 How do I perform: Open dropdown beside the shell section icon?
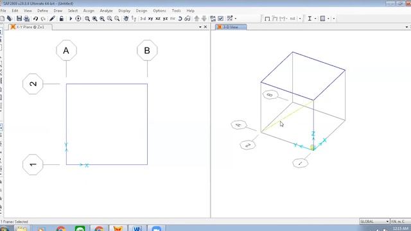328,19
